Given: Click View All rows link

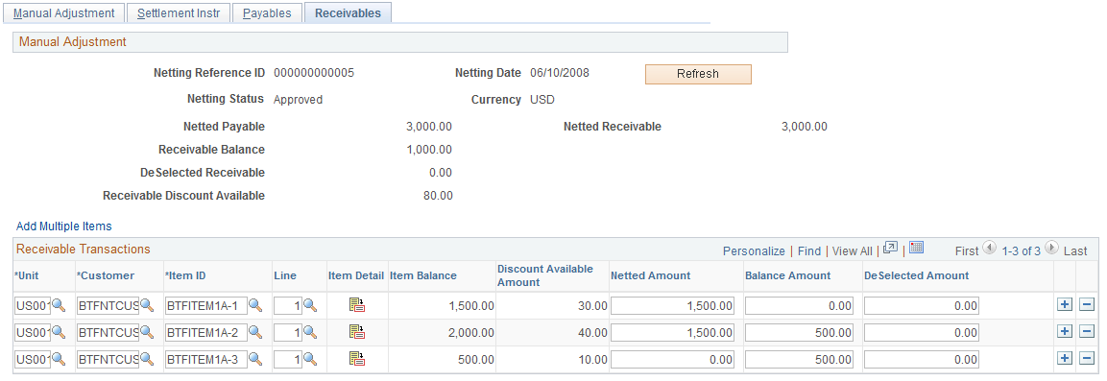Looking at the screenshot, I should pos(853,251).
